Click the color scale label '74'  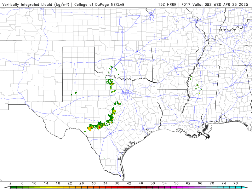(224, 183)
